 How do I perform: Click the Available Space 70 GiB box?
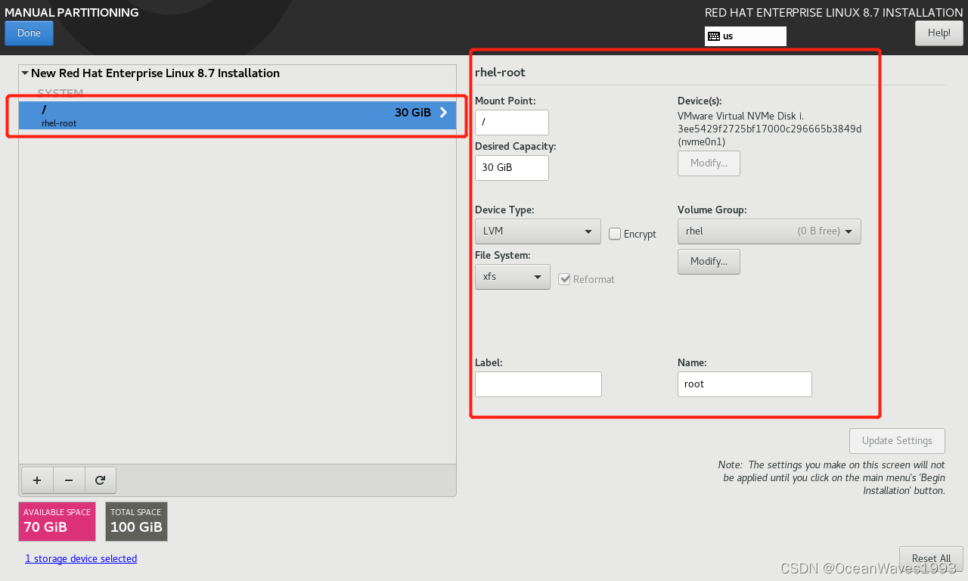pyautogui.click(x=57, y=522)
